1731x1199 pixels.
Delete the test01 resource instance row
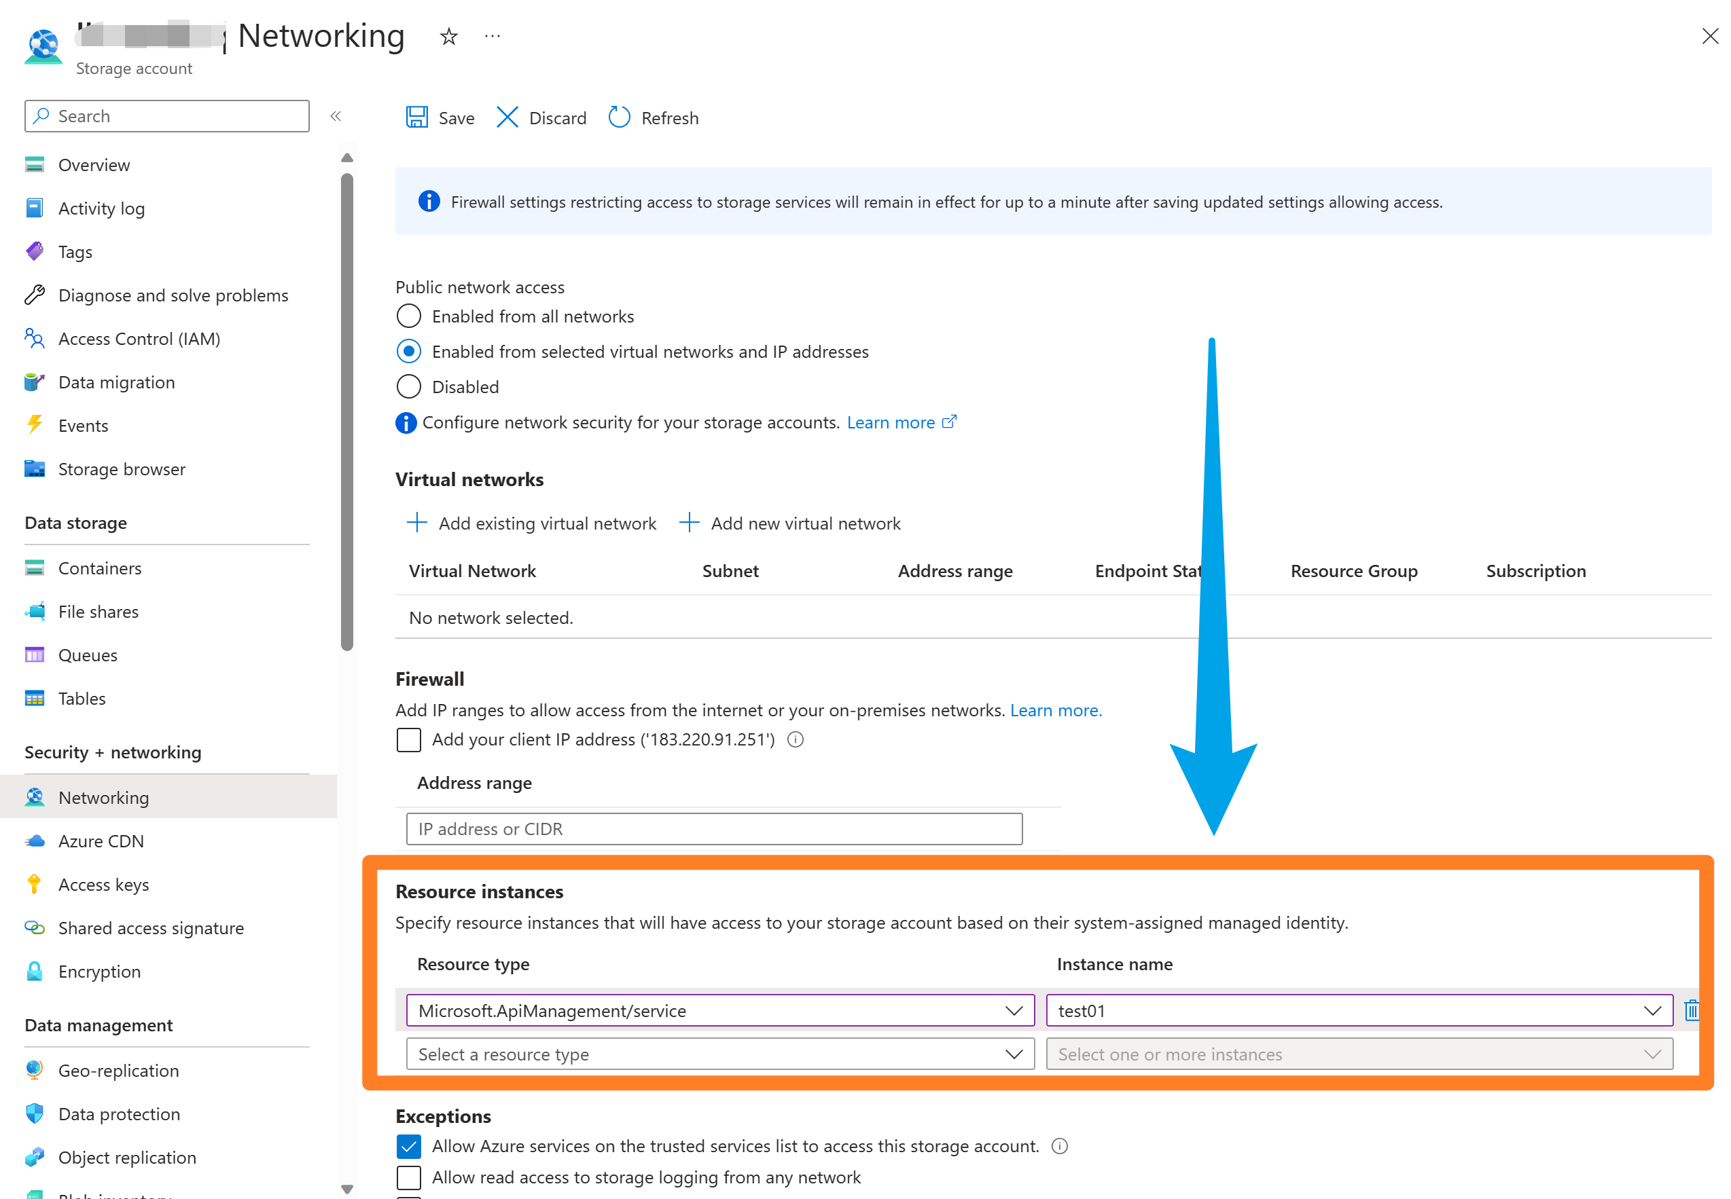coord(1691,1010)
